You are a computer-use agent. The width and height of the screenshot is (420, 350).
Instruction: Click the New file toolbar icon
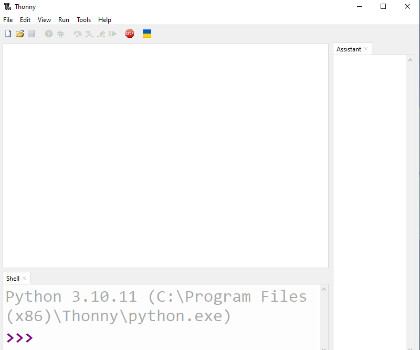8,34
